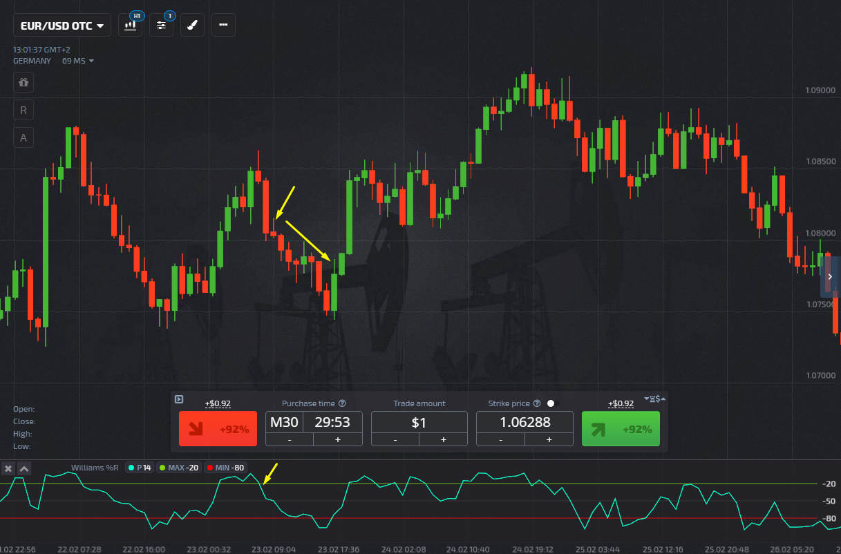Increase the trade amount with plus
Screen dimensions: 841x554
pos(444,439)
